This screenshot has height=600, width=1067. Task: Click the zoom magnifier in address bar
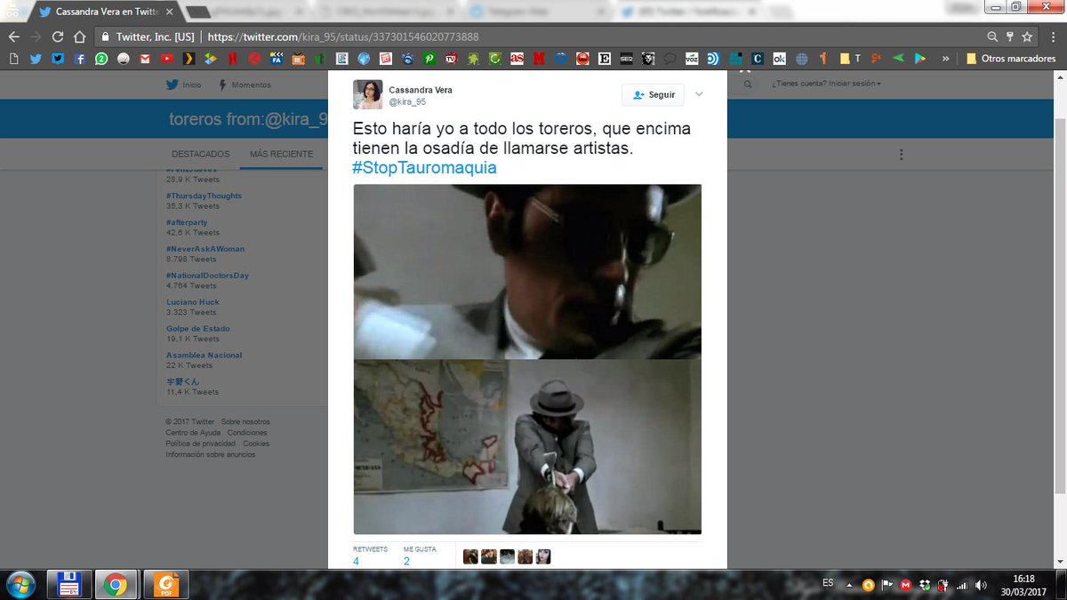tap(992, 37)
